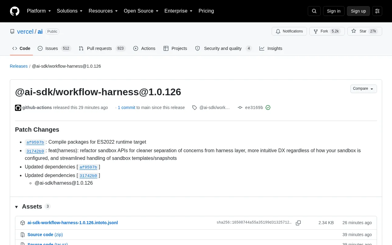392x245 pixels.
Task: Click the commit icon beside ee3169b
Action: point(240,107)
